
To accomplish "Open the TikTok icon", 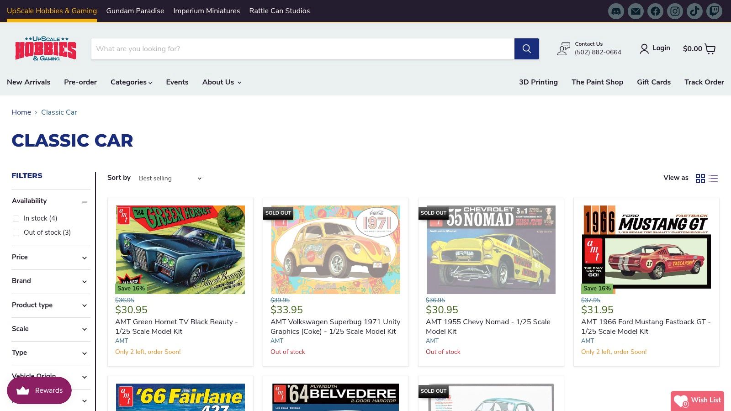I will point(694,11).
